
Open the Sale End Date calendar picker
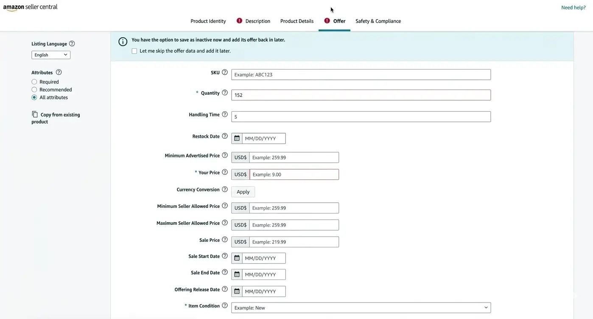pos(237,274)
